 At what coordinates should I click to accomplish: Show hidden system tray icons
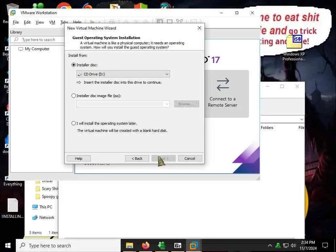(270, 245)
